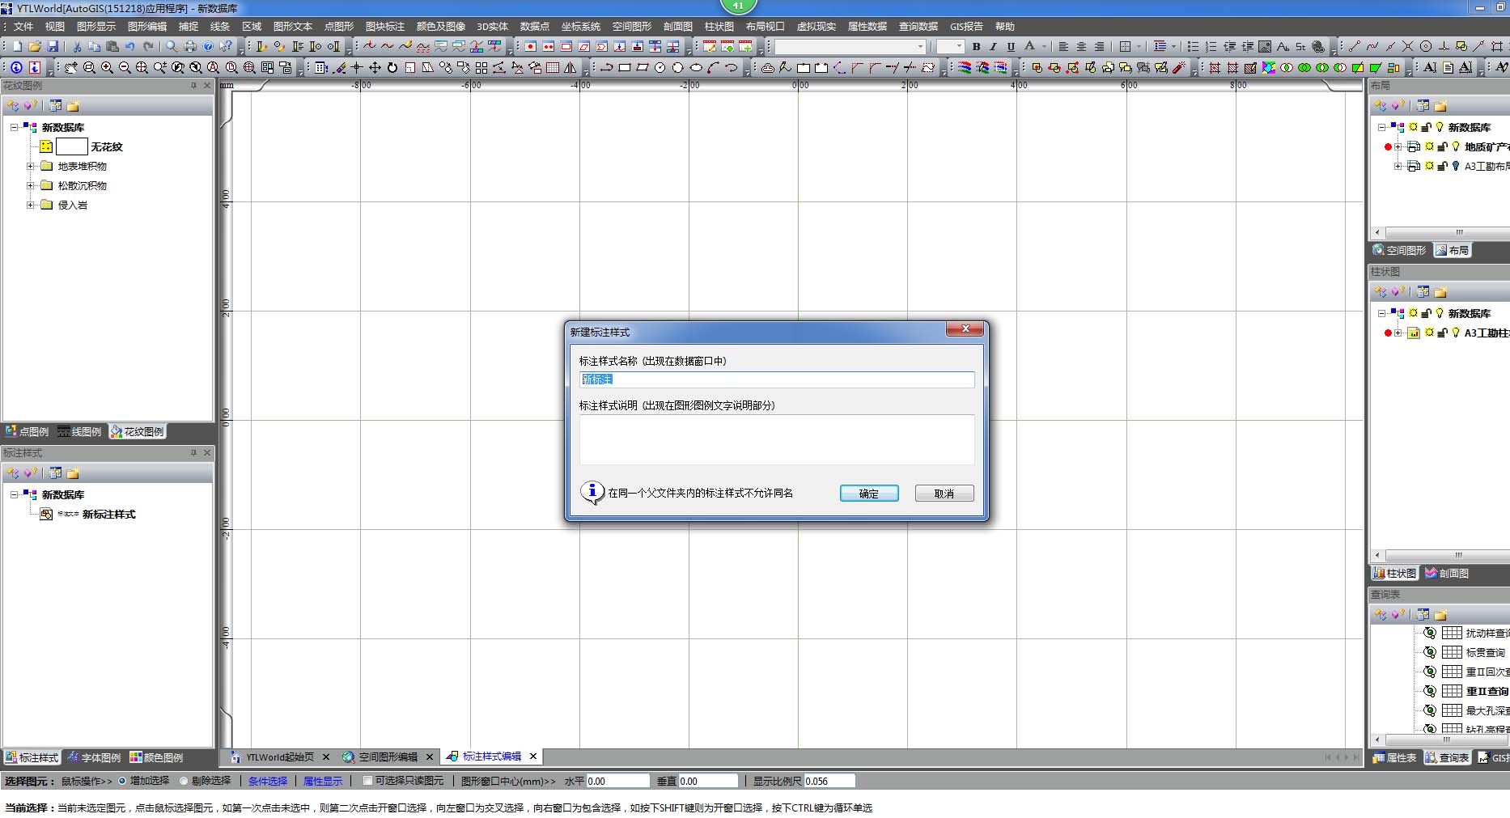Open the 帮助 menu
Viewport: 1510px width, 818px height.
point(1005,27)
